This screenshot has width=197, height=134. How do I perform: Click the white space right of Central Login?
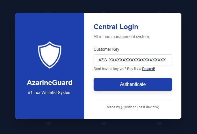click(159, 27)
